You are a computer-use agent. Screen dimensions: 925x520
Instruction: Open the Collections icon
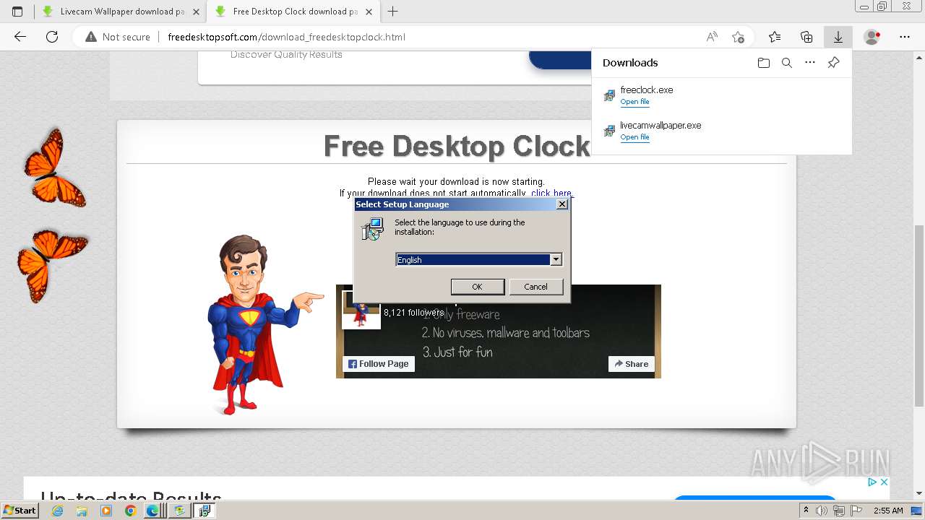pos(806,37)
